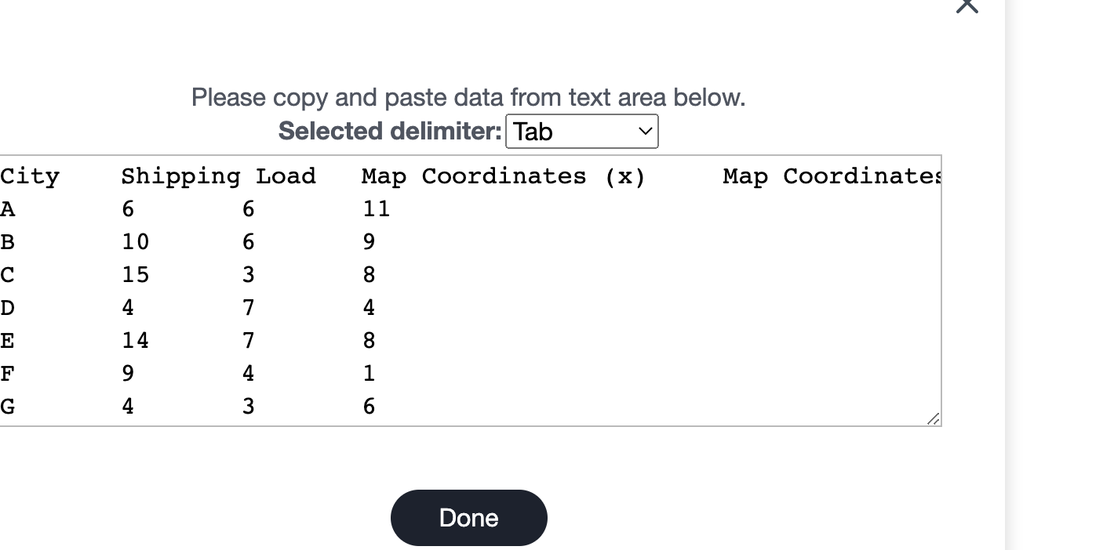Click City E's shipping value 14

coord(134,340)
